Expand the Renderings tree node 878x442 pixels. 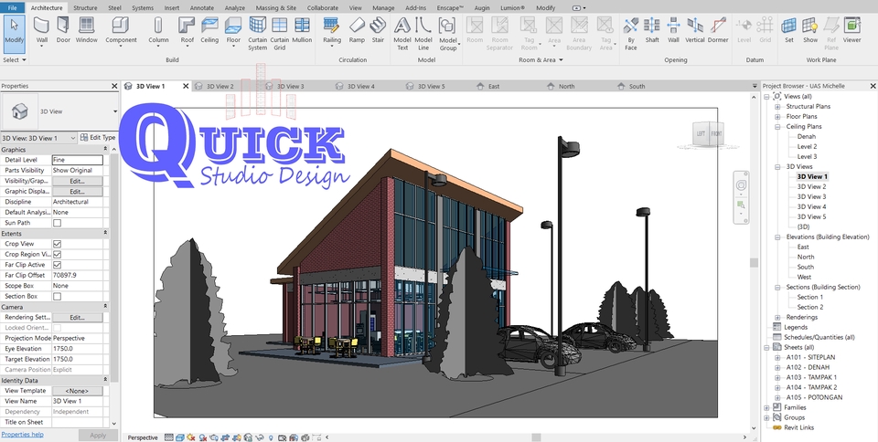(x=777, y=318)
